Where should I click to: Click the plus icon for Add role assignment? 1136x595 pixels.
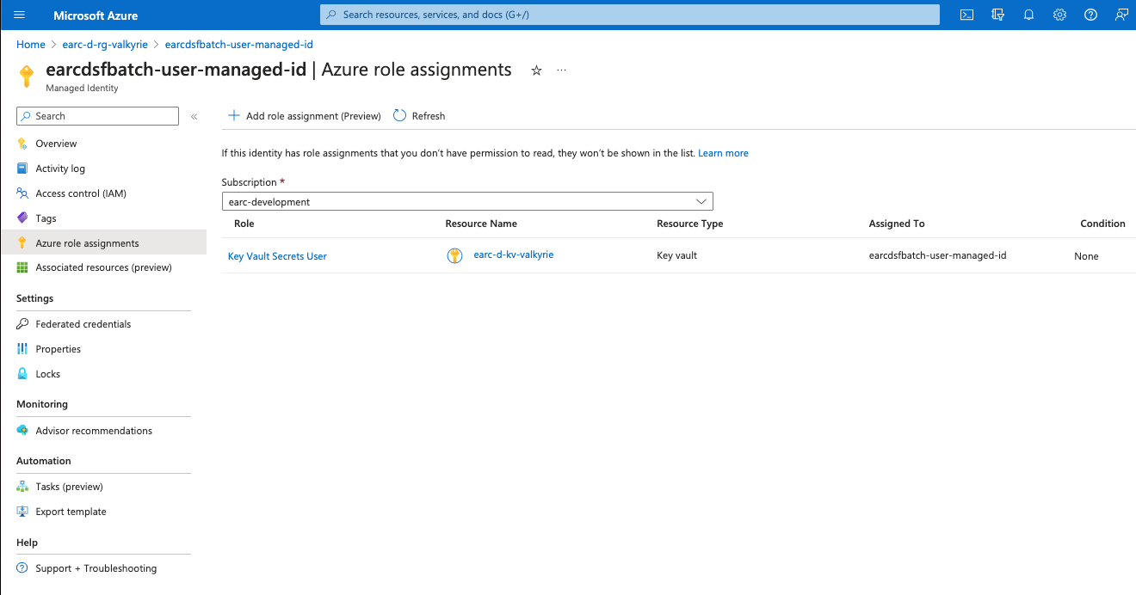tap(233, 115)
